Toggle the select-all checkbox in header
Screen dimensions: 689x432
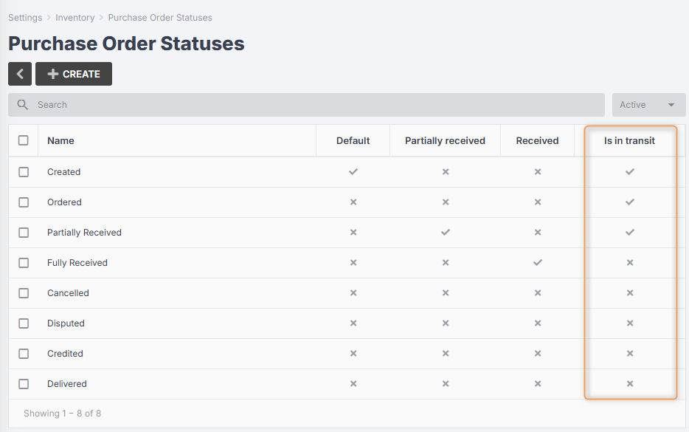click(x=24, y=140)
